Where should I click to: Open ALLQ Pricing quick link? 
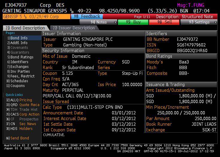point(19,100)
